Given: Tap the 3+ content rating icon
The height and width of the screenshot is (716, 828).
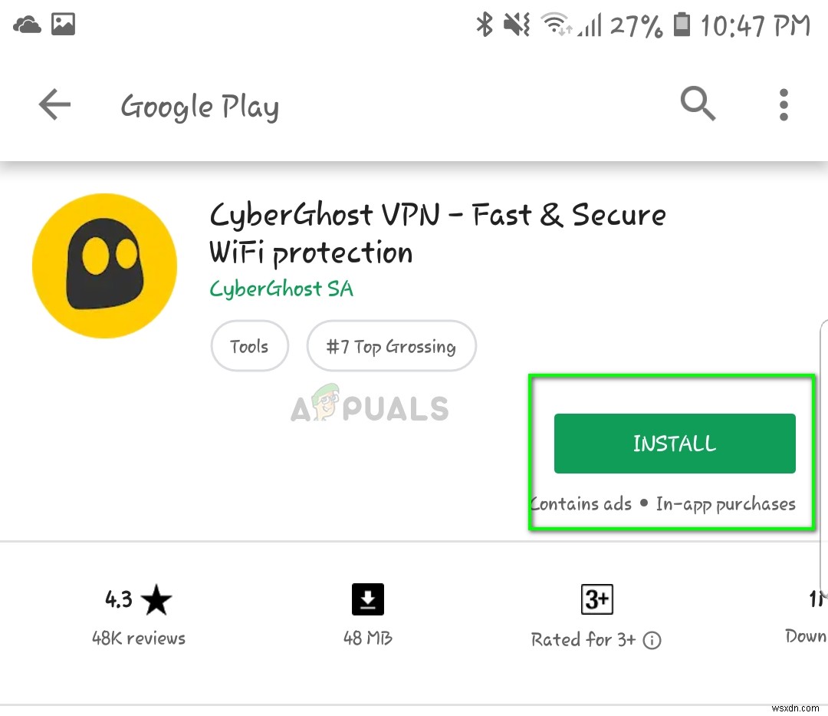Looking at the screenshot, I should [597, 599].
